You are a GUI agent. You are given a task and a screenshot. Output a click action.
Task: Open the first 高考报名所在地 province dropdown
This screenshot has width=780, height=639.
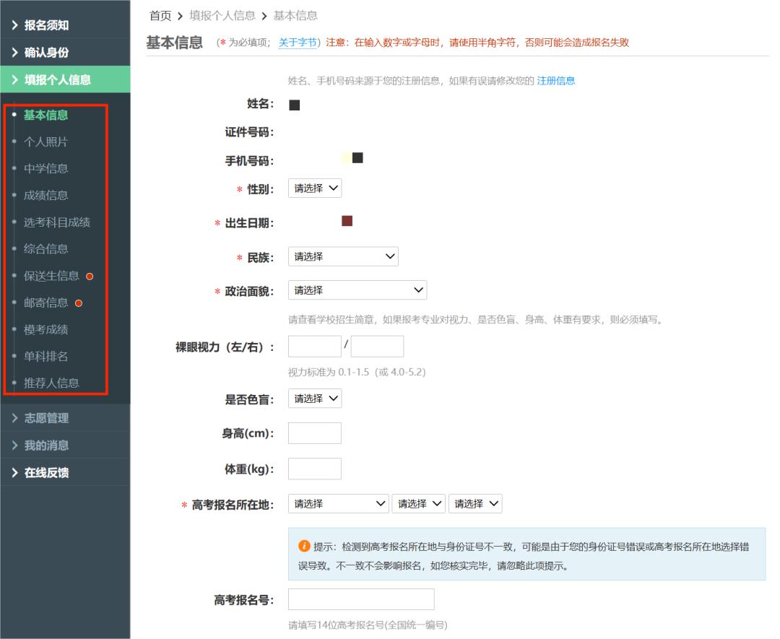coord(338,503)
